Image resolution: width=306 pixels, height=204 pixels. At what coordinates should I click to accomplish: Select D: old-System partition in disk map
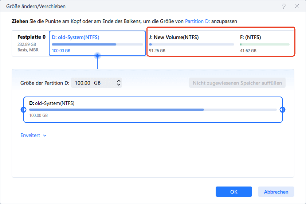97,43
